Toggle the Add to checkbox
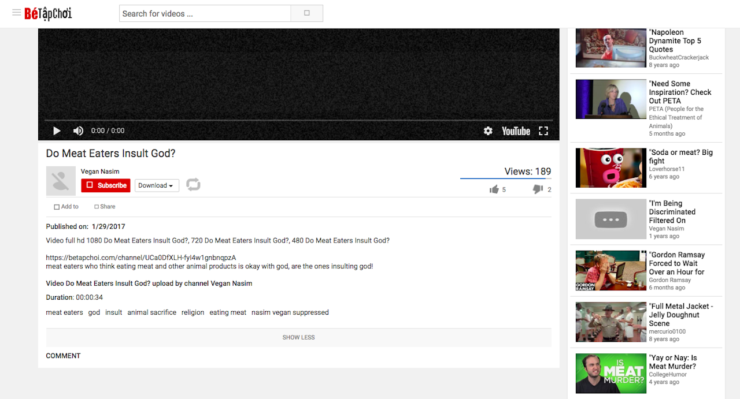Image resolution: width=740 pixels, height=399 pixels. (x=57, y=207)
